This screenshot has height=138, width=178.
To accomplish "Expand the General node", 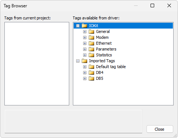I will pos(85,31).
